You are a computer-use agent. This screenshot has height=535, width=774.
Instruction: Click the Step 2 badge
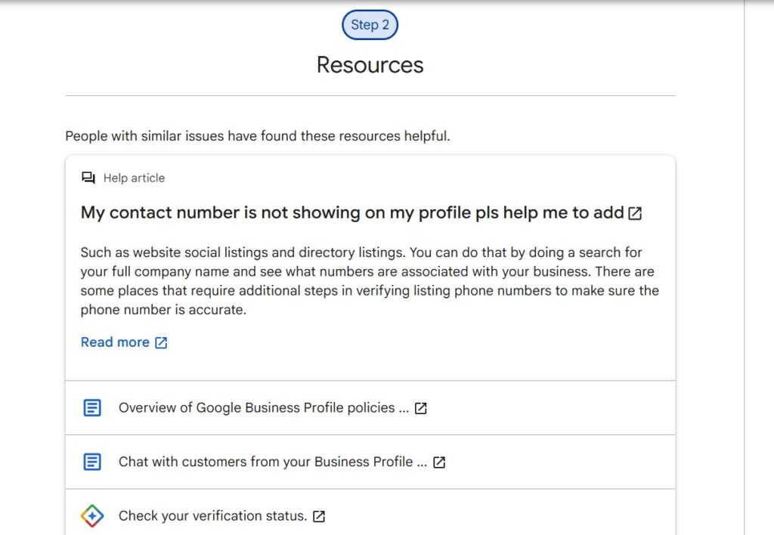pyautogui.click(x=370, y=25)
